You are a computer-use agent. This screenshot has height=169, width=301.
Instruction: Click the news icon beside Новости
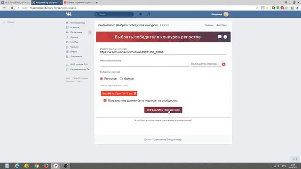tap(67, 27)
